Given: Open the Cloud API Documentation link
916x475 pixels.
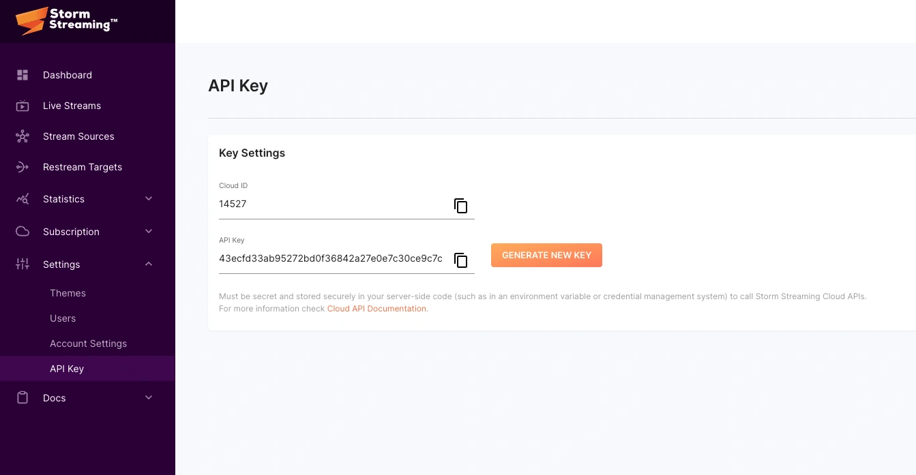Looking at the screenshot, I should pyautogui.click(x=376, y=308).
